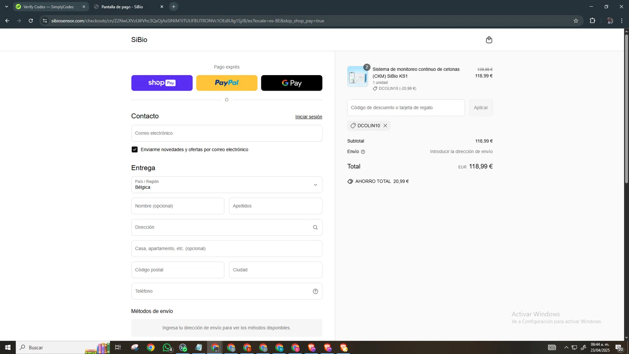629x354 pixels.
Task: Pay with the Shop Pay button
Action: 162,83
